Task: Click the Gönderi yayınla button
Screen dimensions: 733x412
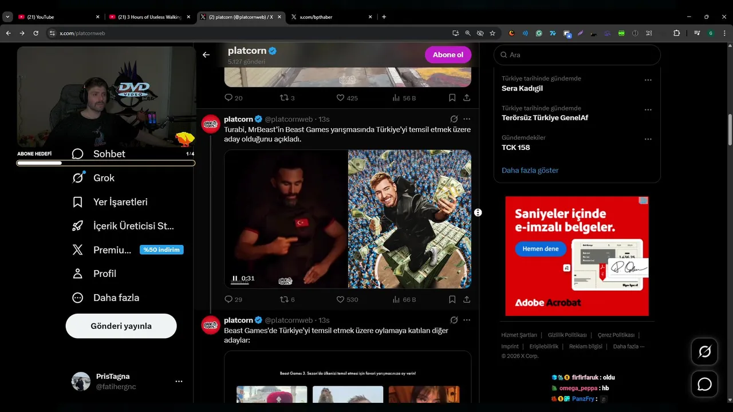Action: point(121,326)
